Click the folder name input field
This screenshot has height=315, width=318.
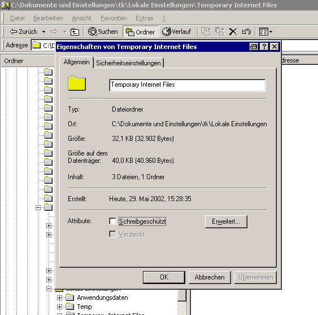click(x=187, y=85)
